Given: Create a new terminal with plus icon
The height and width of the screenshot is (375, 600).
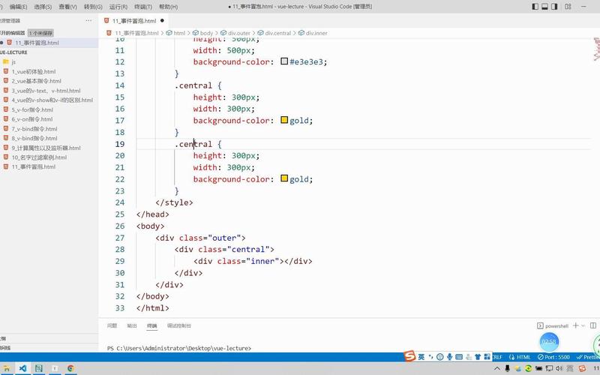Looking at the screenshot, I should pyautogui.click(x=575, y=325).
